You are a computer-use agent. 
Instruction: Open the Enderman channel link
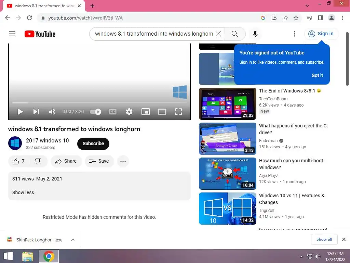(268, 141)
